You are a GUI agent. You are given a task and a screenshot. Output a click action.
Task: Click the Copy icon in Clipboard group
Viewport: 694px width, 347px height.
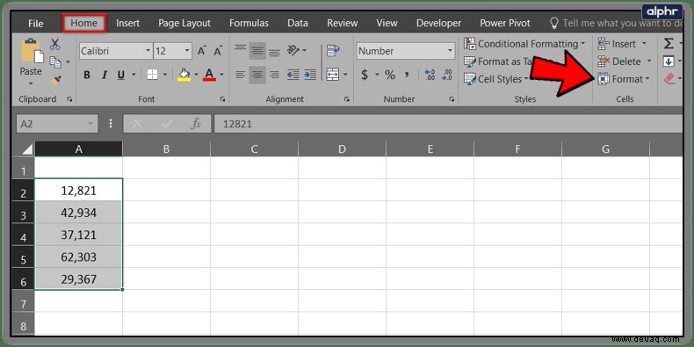55,62
